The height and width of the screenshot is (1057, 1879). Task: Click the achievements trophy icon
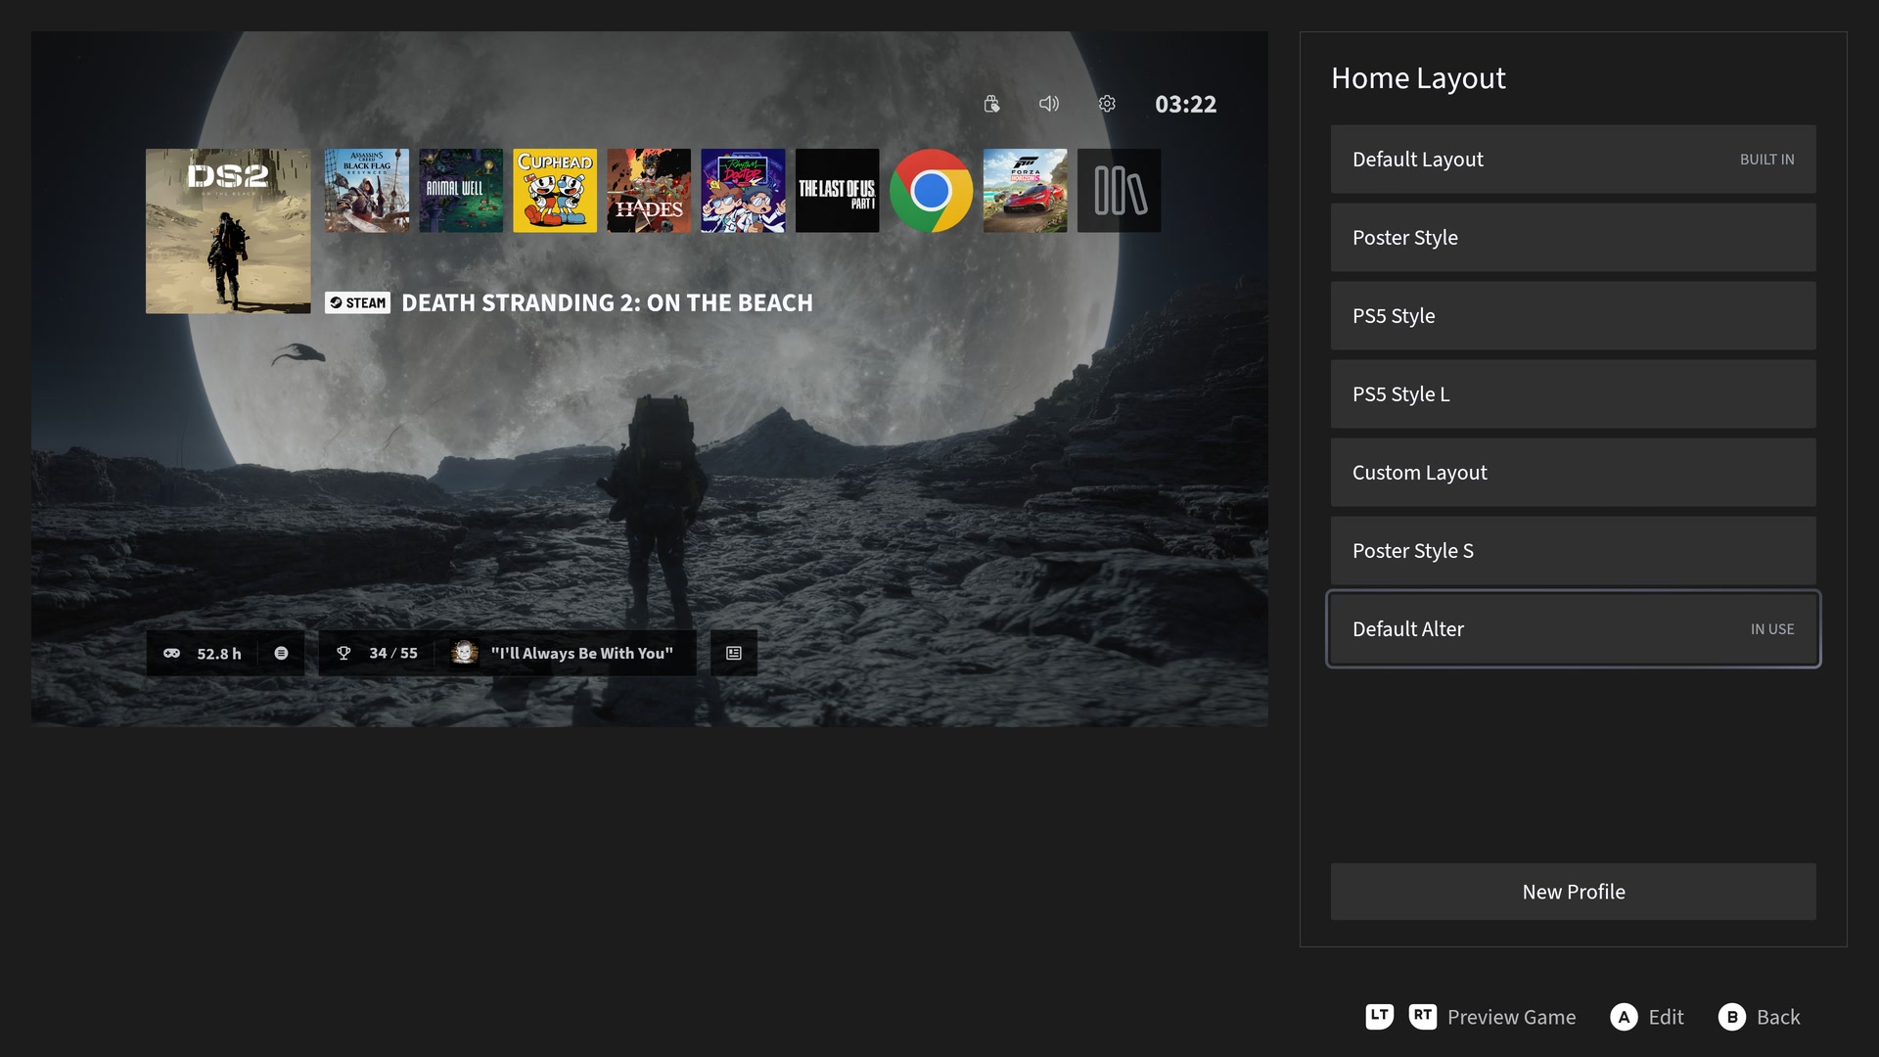tap(344, 654)
